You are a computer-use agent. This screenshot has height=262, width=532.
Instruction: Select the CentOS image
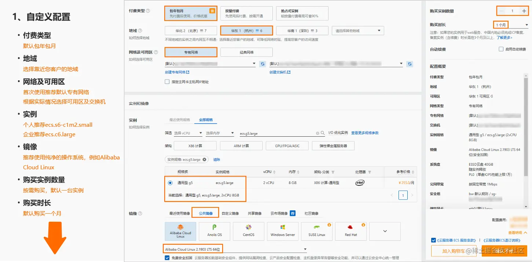[x=249, y=231]
